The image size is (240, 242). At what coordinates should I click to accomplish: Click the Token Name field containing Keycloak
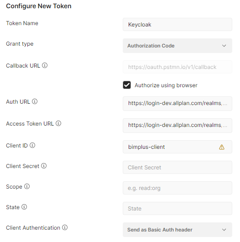click(177, 25)
